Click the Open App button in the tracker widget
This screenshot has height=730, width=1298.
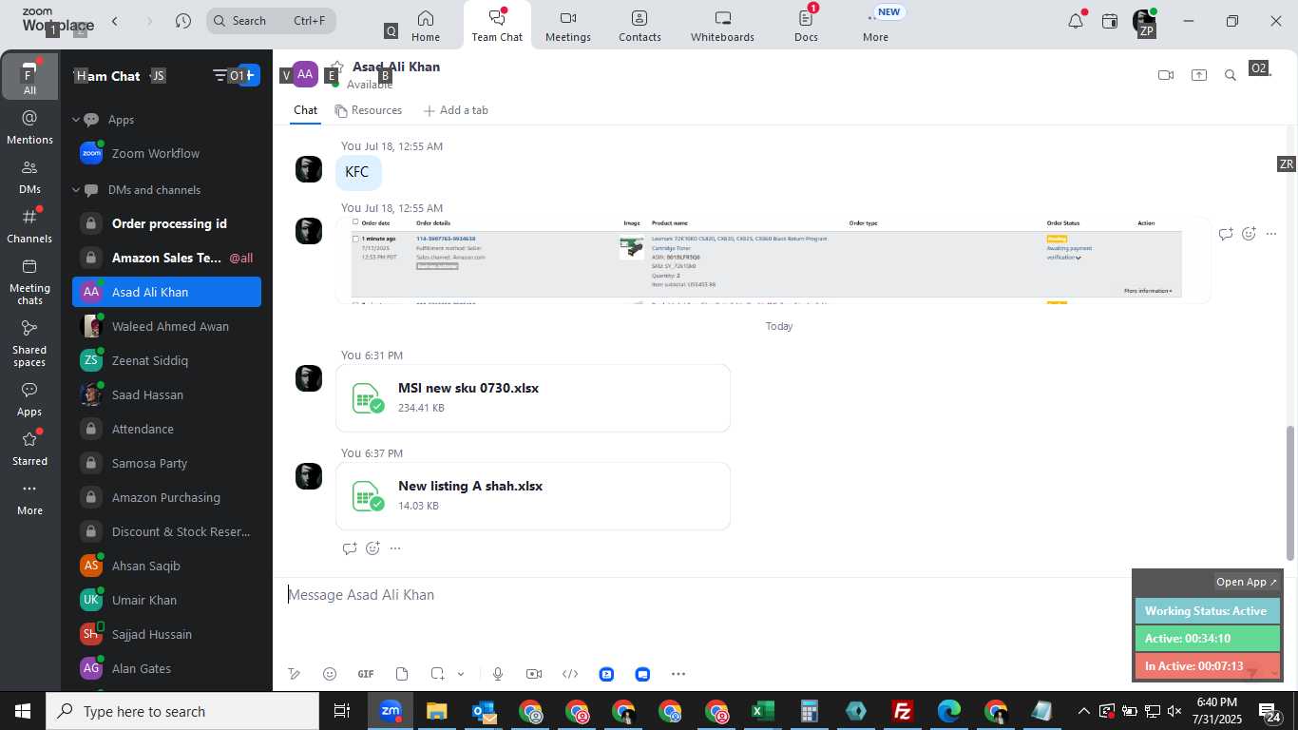(1247, 582)
